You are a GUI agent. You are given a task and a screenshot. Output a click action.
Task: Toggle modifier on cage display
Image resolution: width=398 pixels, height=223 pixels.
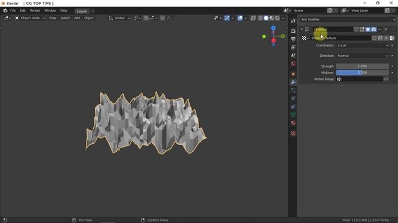[356, 30]
